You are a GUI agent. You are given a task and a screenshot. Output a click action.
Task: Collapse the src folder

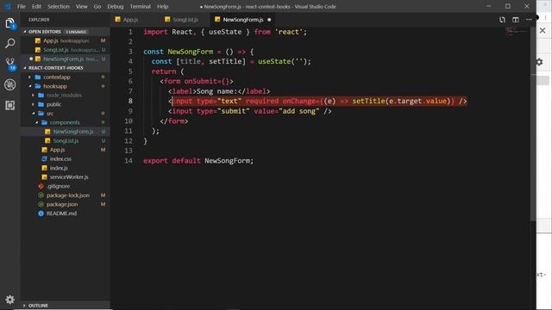tap(50, 114)
